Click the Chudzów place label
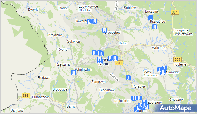Image resolution: width=197 pixels, height=114 pixels. 176,100
